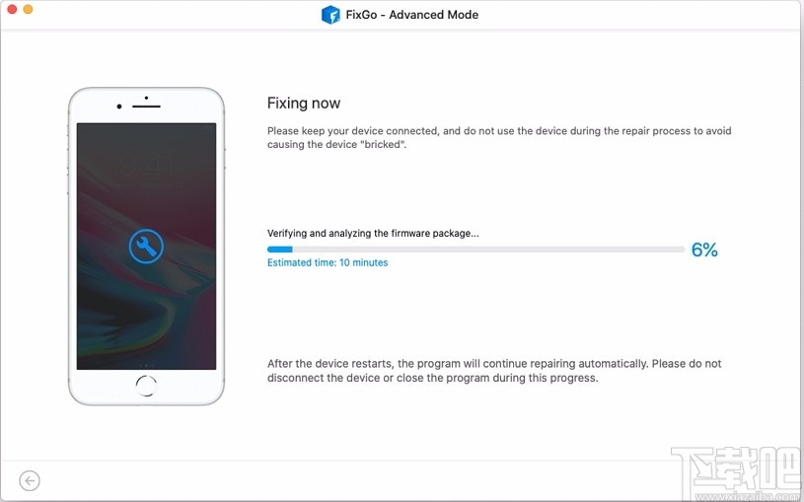
Task: Click the Estimated time: 10 minutes text
Action: [328, 262]
